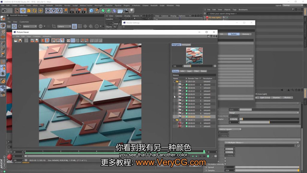
Task: Toggle the Redshift RenderView grid icon
Action: coord(80,26)
